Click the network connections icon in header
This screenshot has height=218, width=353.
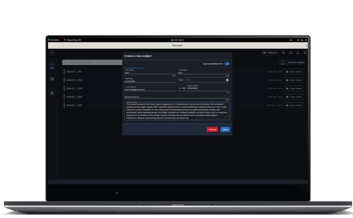[298, 52]
